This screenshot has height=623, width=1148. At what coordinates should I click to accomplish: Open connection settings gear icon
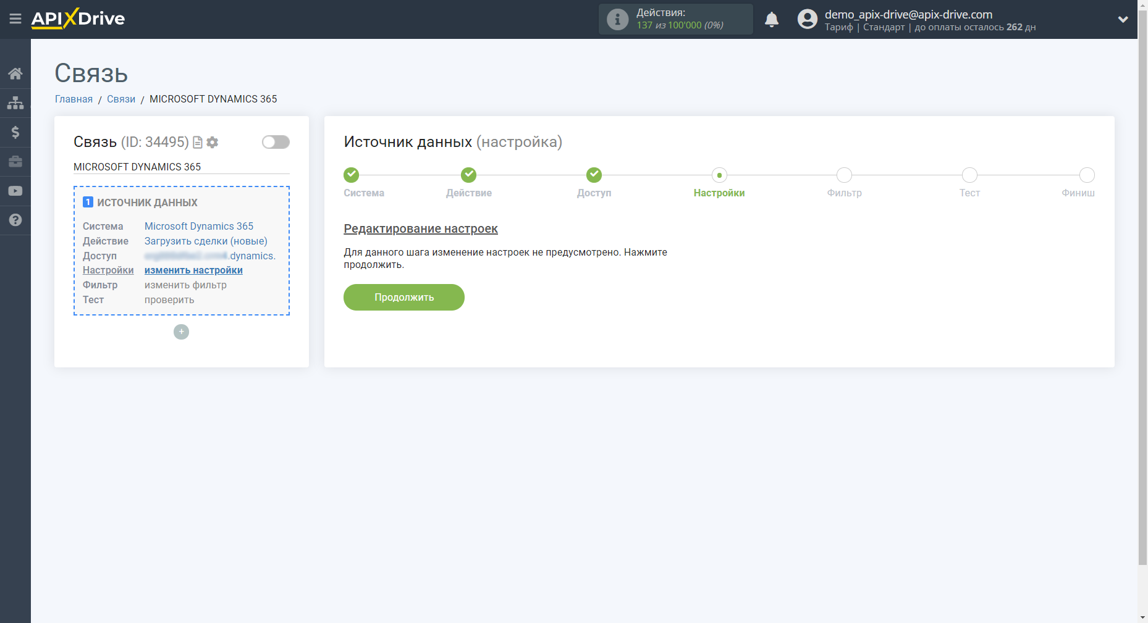point(213,143)
